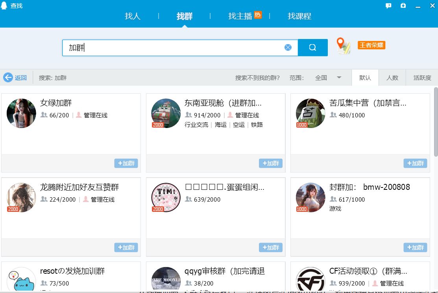The image size is (438, 293).
Task: Open the TiMi 蛋蛋组闲 group avatar
Action: 166,197
